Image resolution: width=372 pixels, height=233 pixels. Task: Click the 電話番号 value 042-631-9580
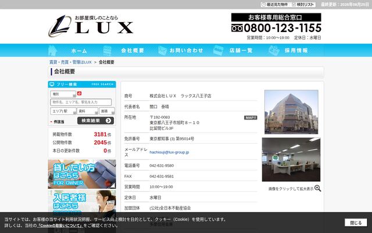tap(162, 165)
